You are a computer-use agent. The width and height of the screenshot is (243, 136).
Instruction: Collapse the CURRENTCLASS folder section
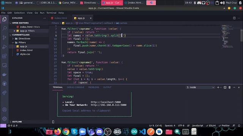pos(21,35)
